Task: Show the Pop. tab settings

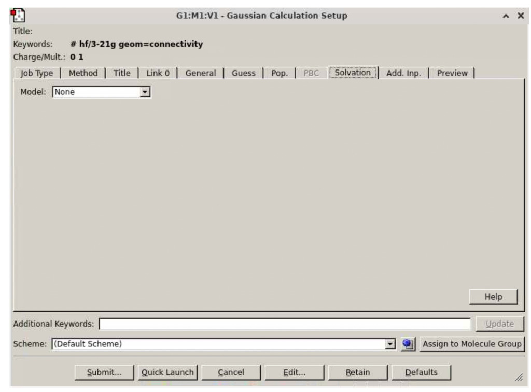Action: pos(280,73)
